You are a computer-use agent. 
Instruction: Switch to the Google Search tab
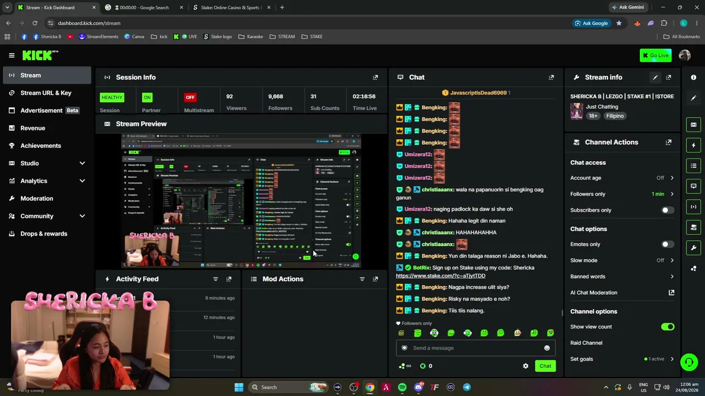144,8
